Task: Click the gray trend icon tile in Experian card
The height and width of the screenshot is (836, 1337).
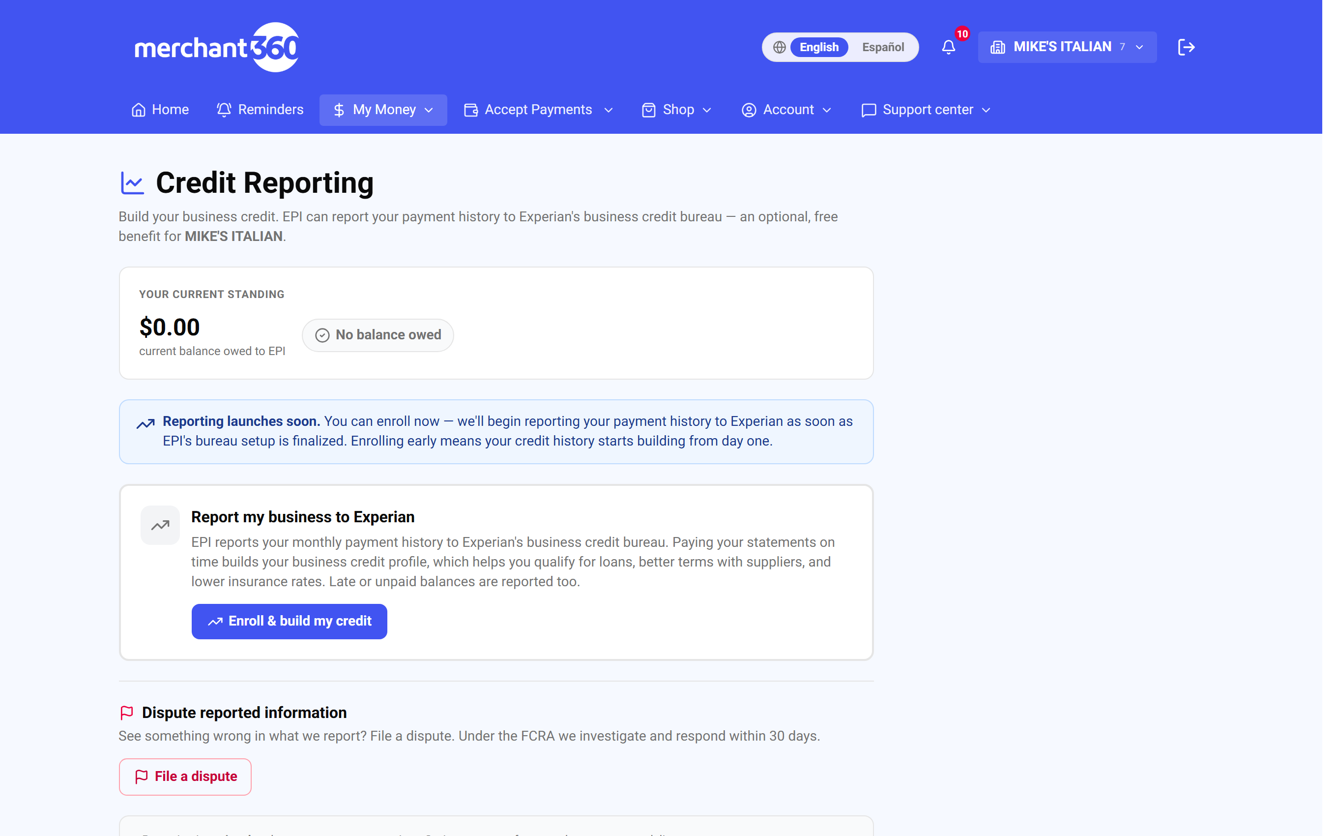Action: click(160, 525)
